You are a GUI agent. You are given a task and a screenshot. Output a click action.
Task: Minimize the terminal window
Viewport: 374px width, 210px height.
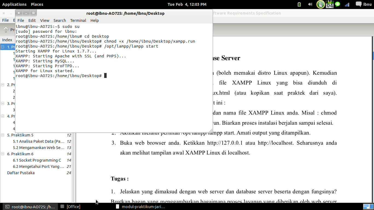click(x=26, y=13)
